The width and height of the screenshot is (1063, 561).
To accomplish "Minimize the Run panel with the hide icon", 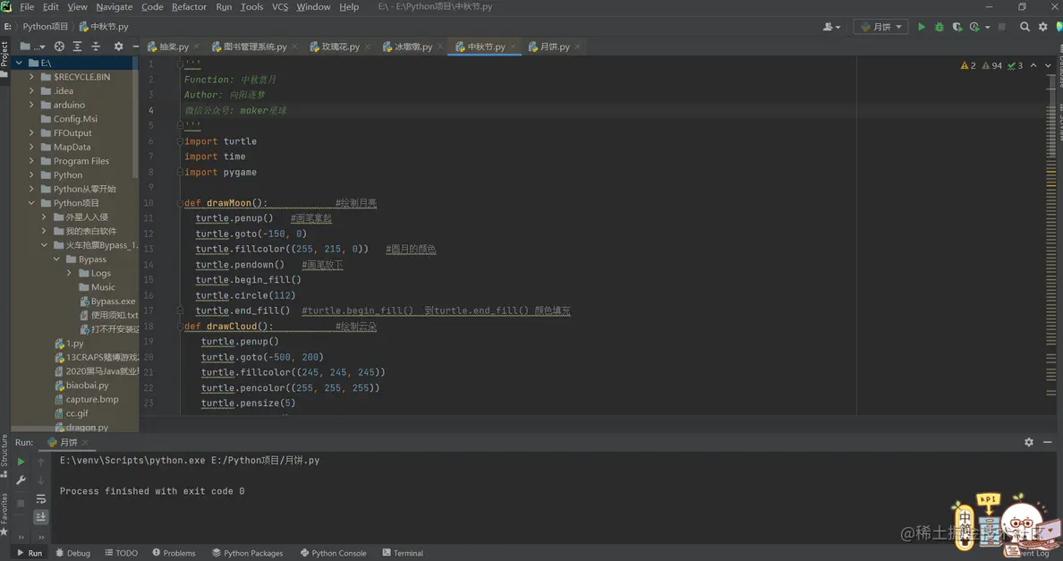I will pos(1048,442).
